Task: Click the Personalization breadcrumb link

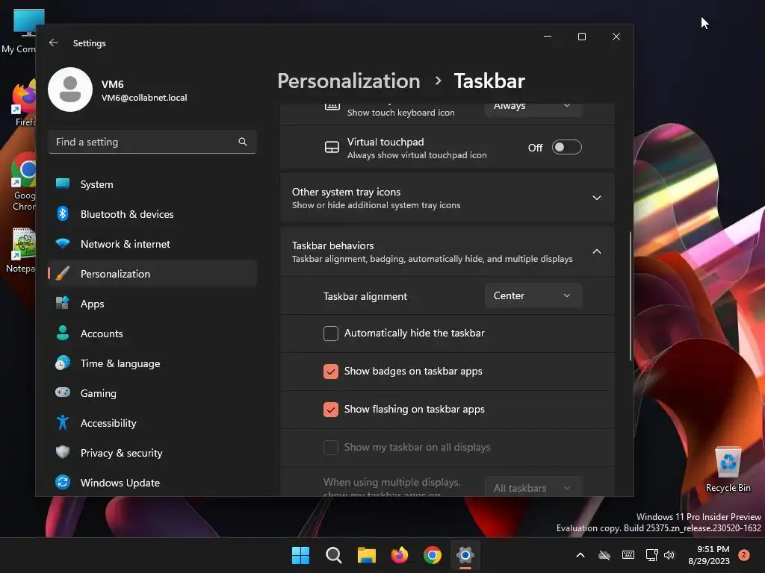Action: pos(348,81)
